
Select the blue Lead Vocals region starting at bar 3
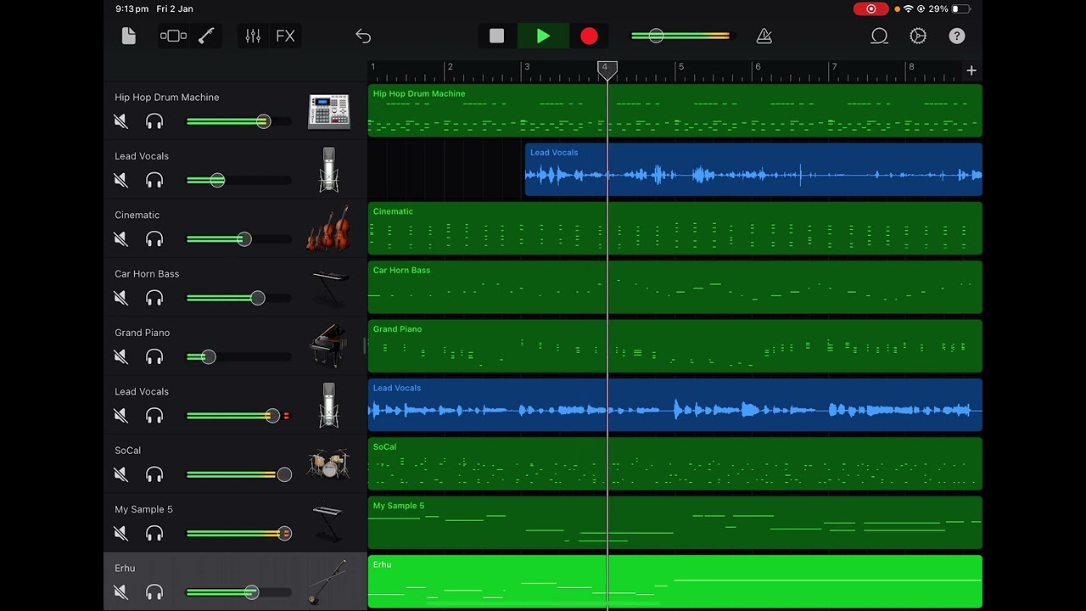(x=753, y=170)
